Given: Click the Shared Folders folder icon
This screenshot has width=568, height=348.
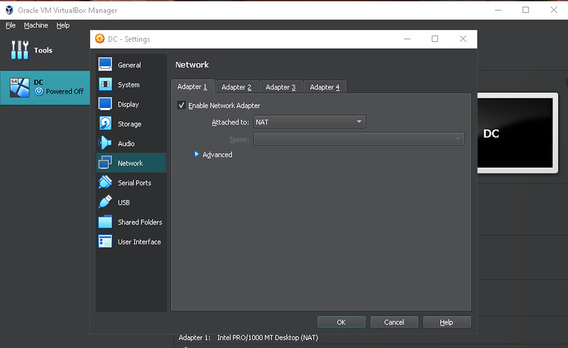Looking at the screenshot, I should coord(105,222).
